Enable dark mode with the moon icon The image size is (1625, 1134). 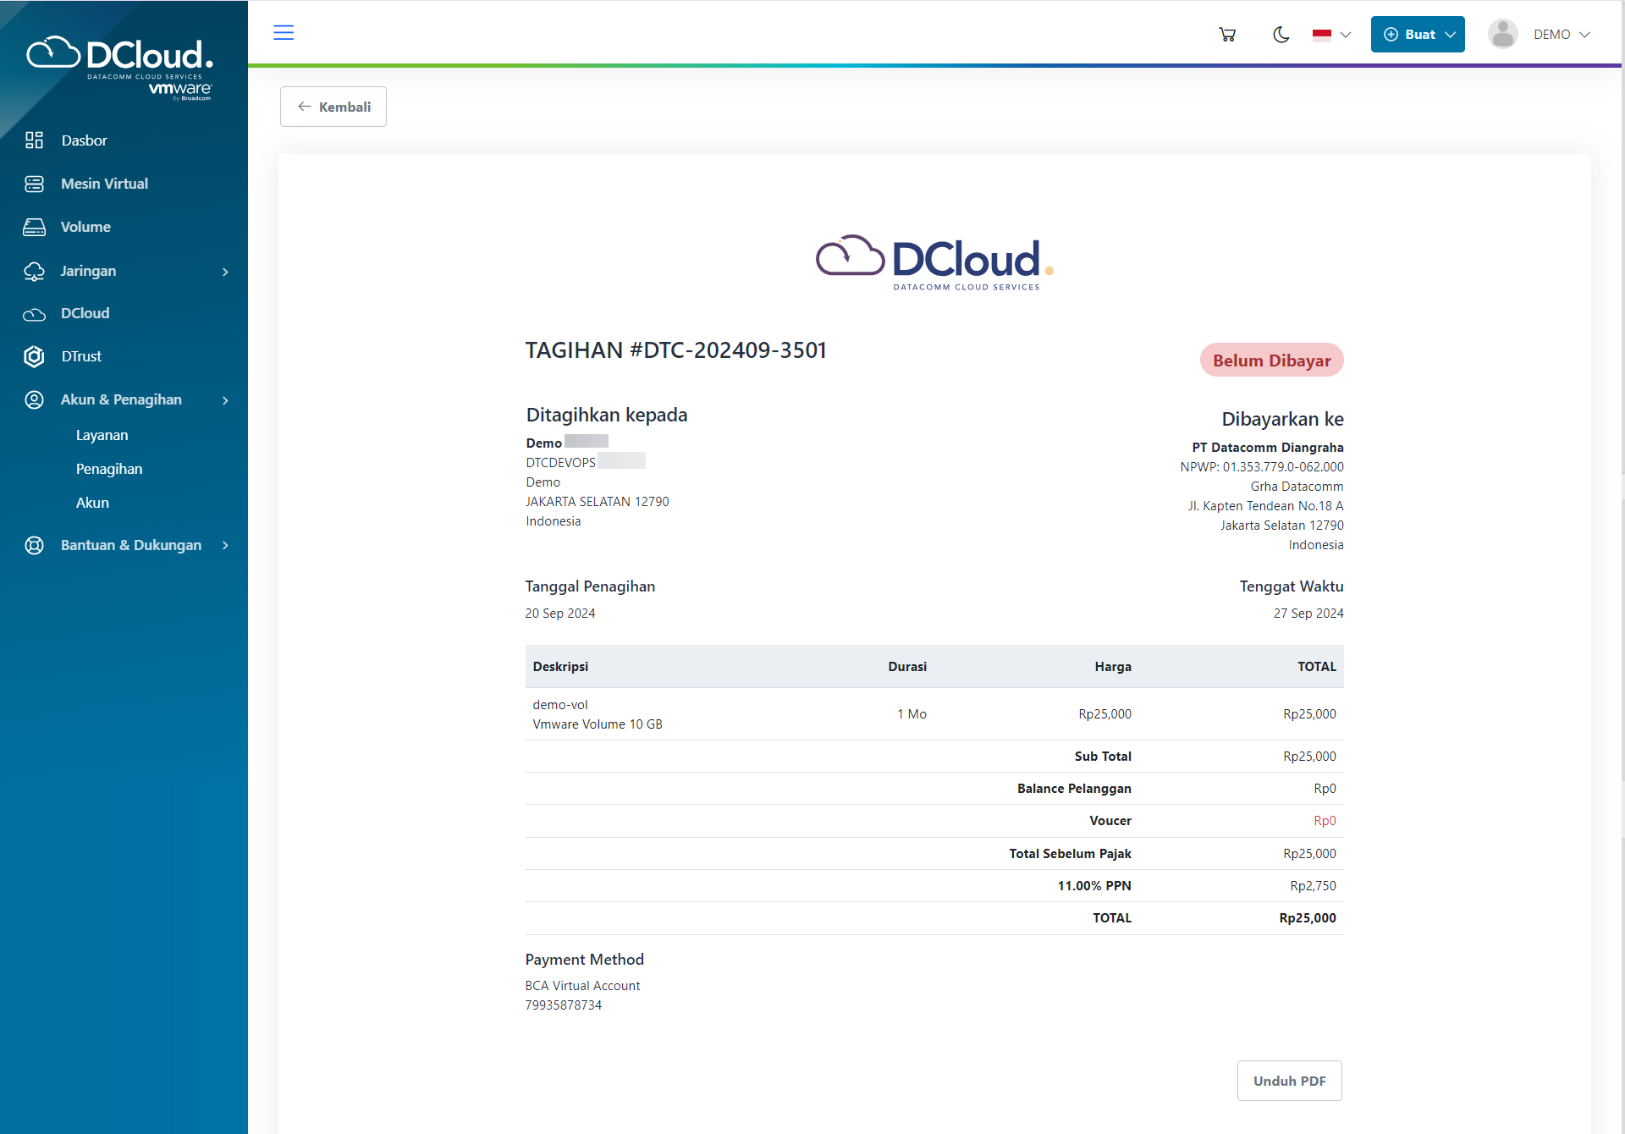point(1281,35)
